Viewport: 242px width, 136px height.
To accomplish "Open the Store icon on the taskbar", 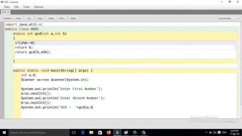I will pyautogui.click(x=100, y=133).
